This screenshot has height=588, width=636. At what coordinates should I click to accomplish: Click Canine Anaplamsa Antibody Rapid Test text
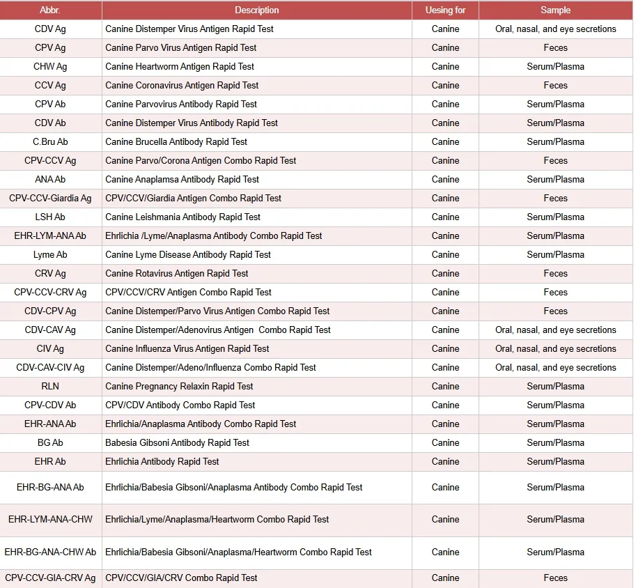pyautogui.click(x=182, y=180)
